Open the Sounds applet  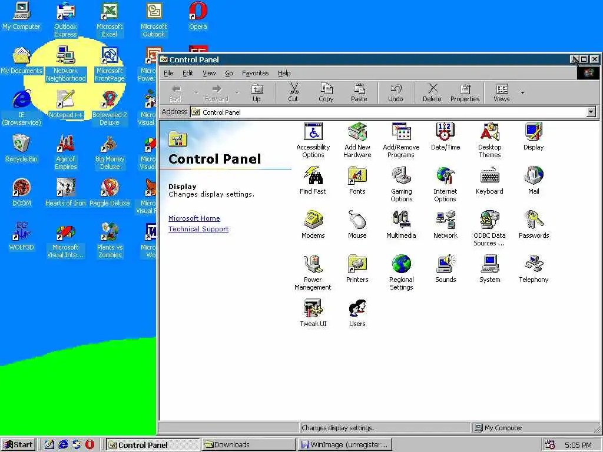(x=445, y=269)
